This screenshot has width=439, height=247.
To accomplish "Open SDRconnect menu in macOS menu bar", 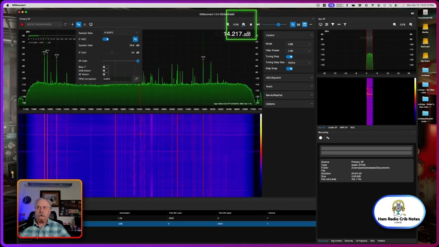I will coord(19,5).
